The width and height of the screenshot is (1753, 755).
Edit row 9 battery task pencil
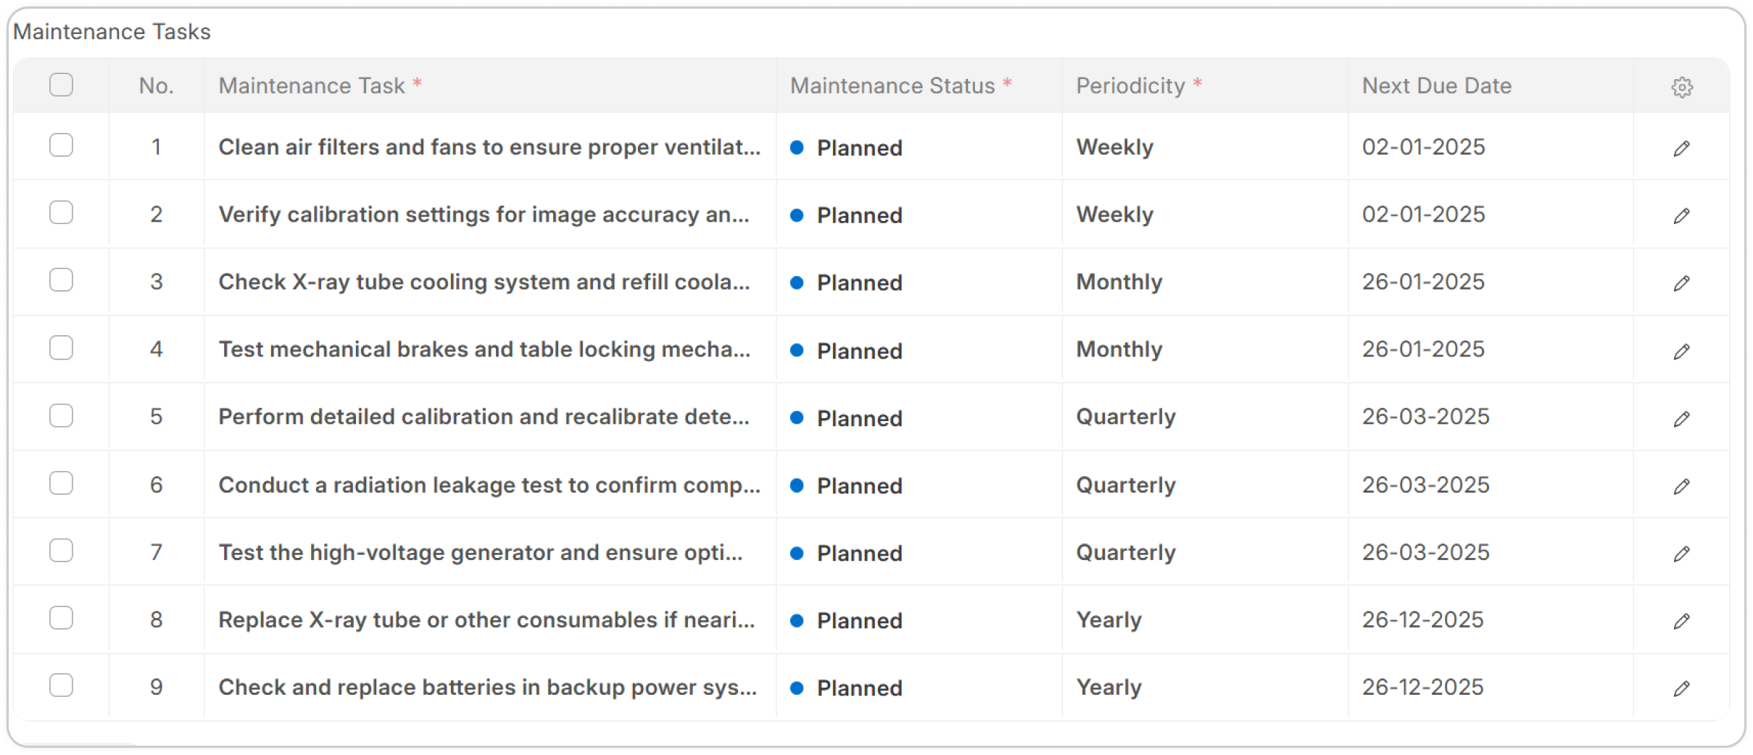[1682, 688]
